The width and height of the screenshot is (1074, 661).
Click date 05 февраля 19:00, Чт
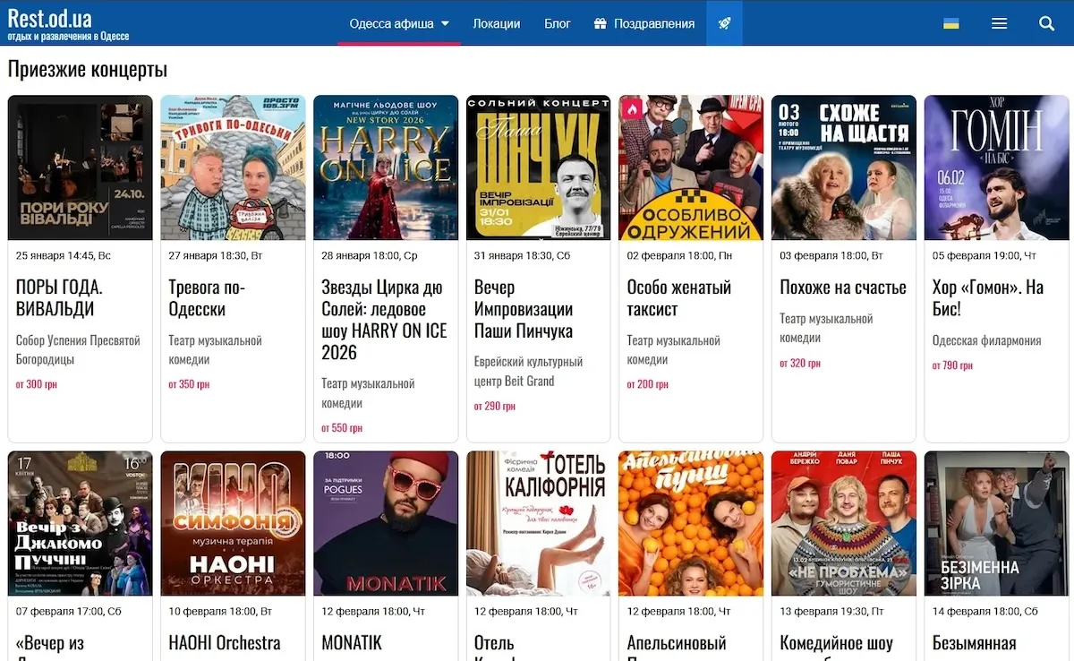pyautogui.click(x=983, y=256)
